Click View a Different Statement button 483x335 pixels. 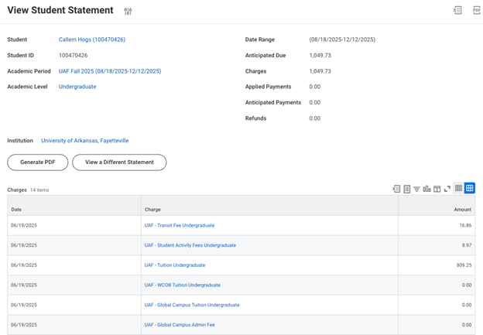pos(119,162)
